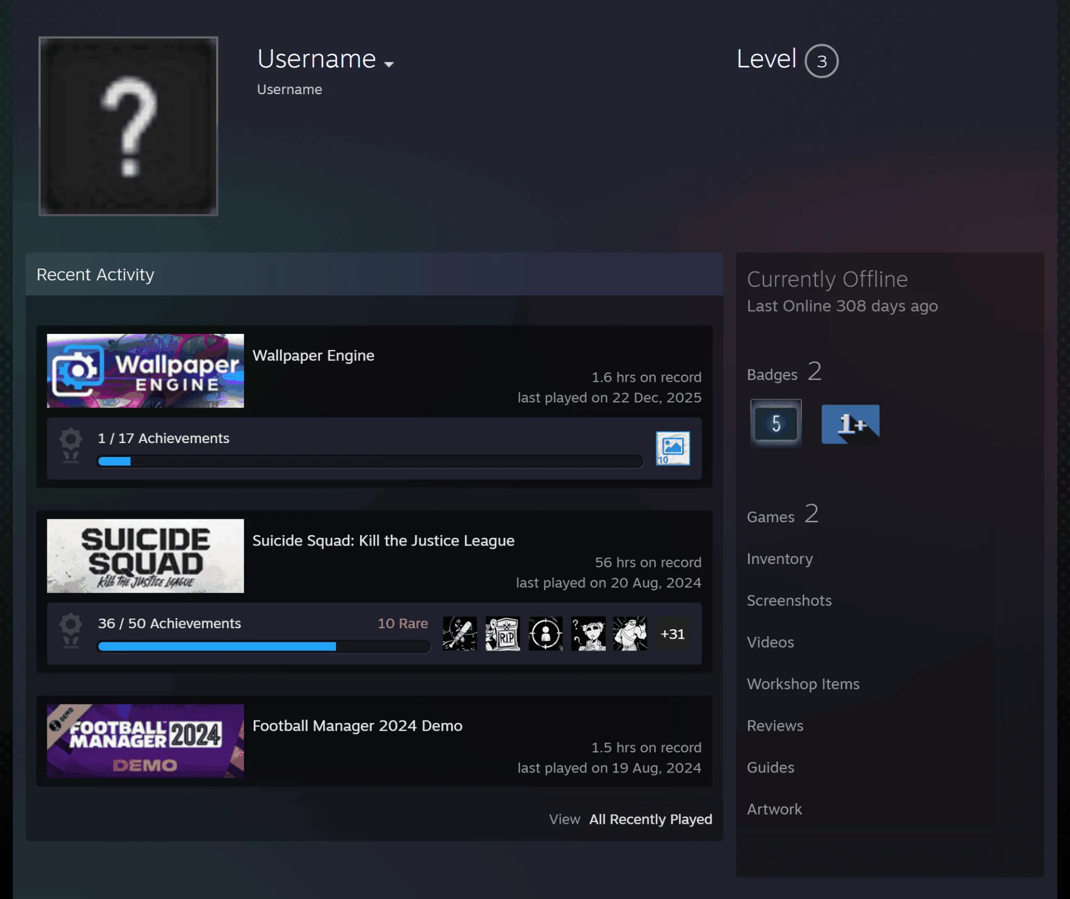This screenshot has height=899, width=1070.
Task: Open the Wallpaper Engine game banner
Action: [145, 371]
